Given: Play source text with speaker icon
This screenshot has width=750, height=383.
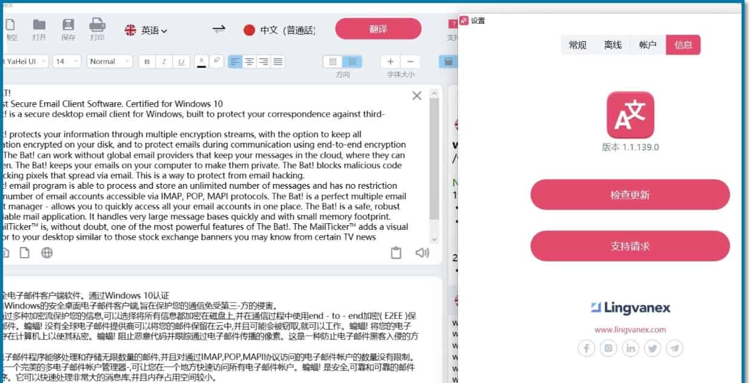Looking at the screenshot, I should point(422,253).
